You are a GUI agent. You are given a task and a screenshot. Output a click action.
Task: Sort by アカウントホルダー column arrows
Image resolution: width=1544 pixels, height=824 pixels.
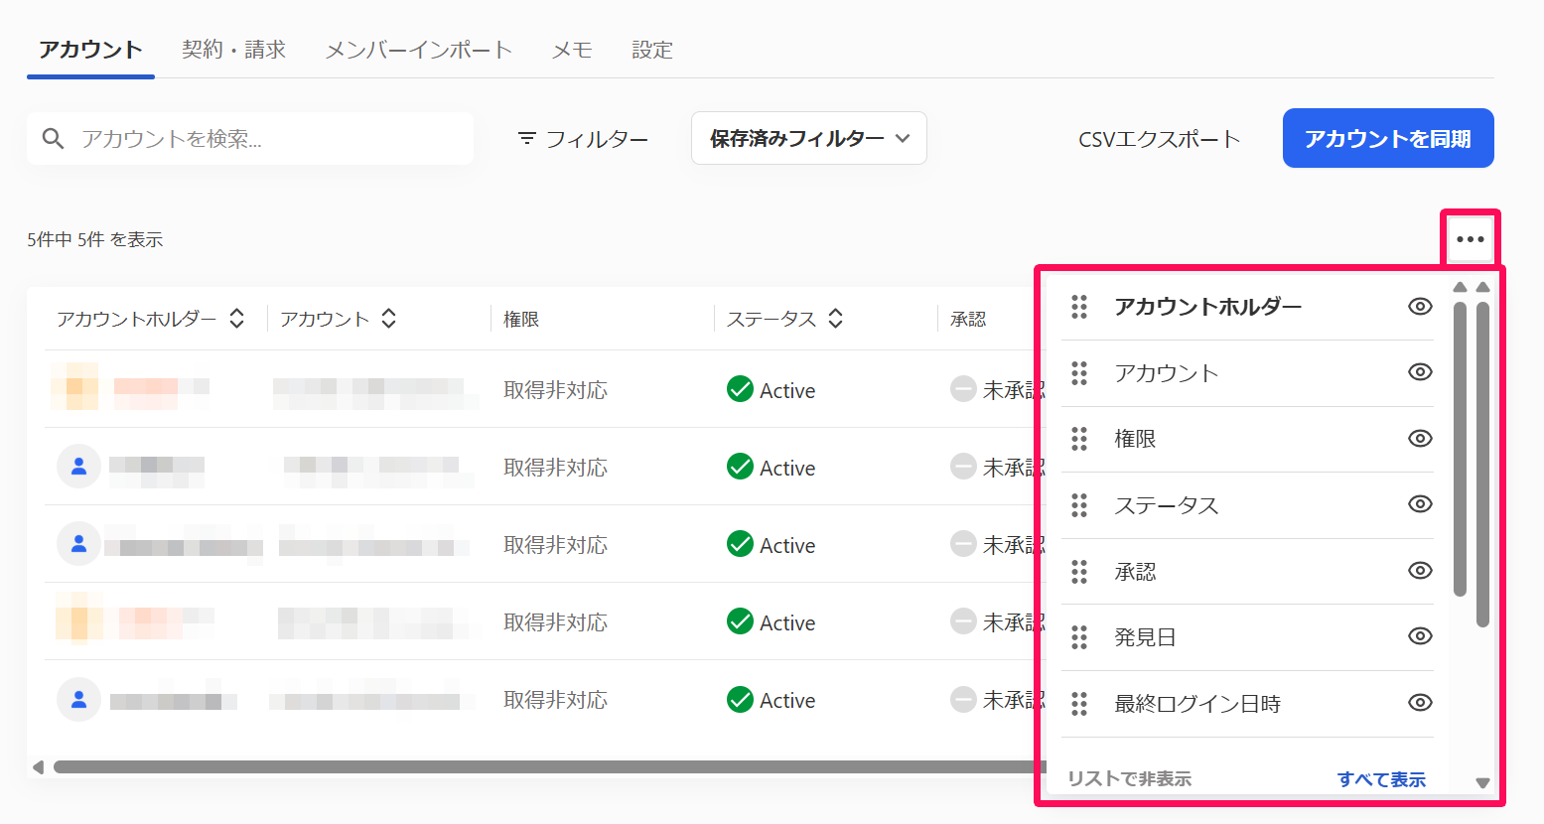tap(236, 319)
